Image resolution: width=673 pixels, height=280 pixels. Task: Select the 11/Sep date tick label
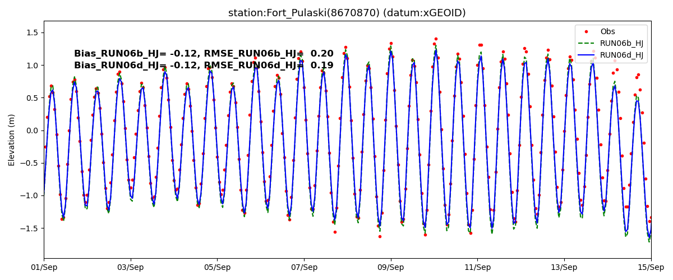point(477,267)
